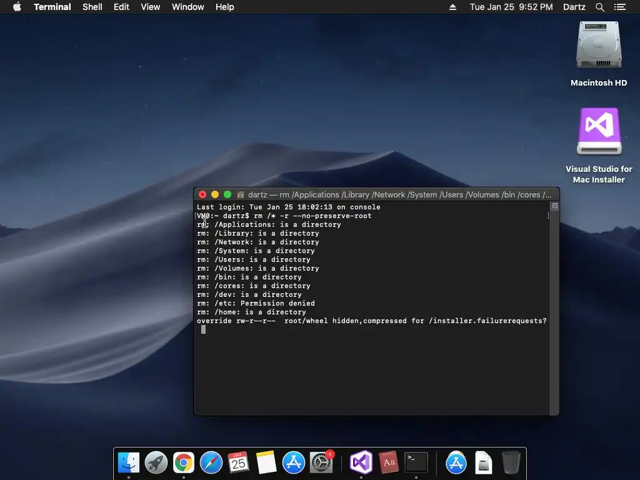Screen dimensions: 640x480
Task: Click the '/Volumes: is a directory' line
Action: tap(258, 269)
